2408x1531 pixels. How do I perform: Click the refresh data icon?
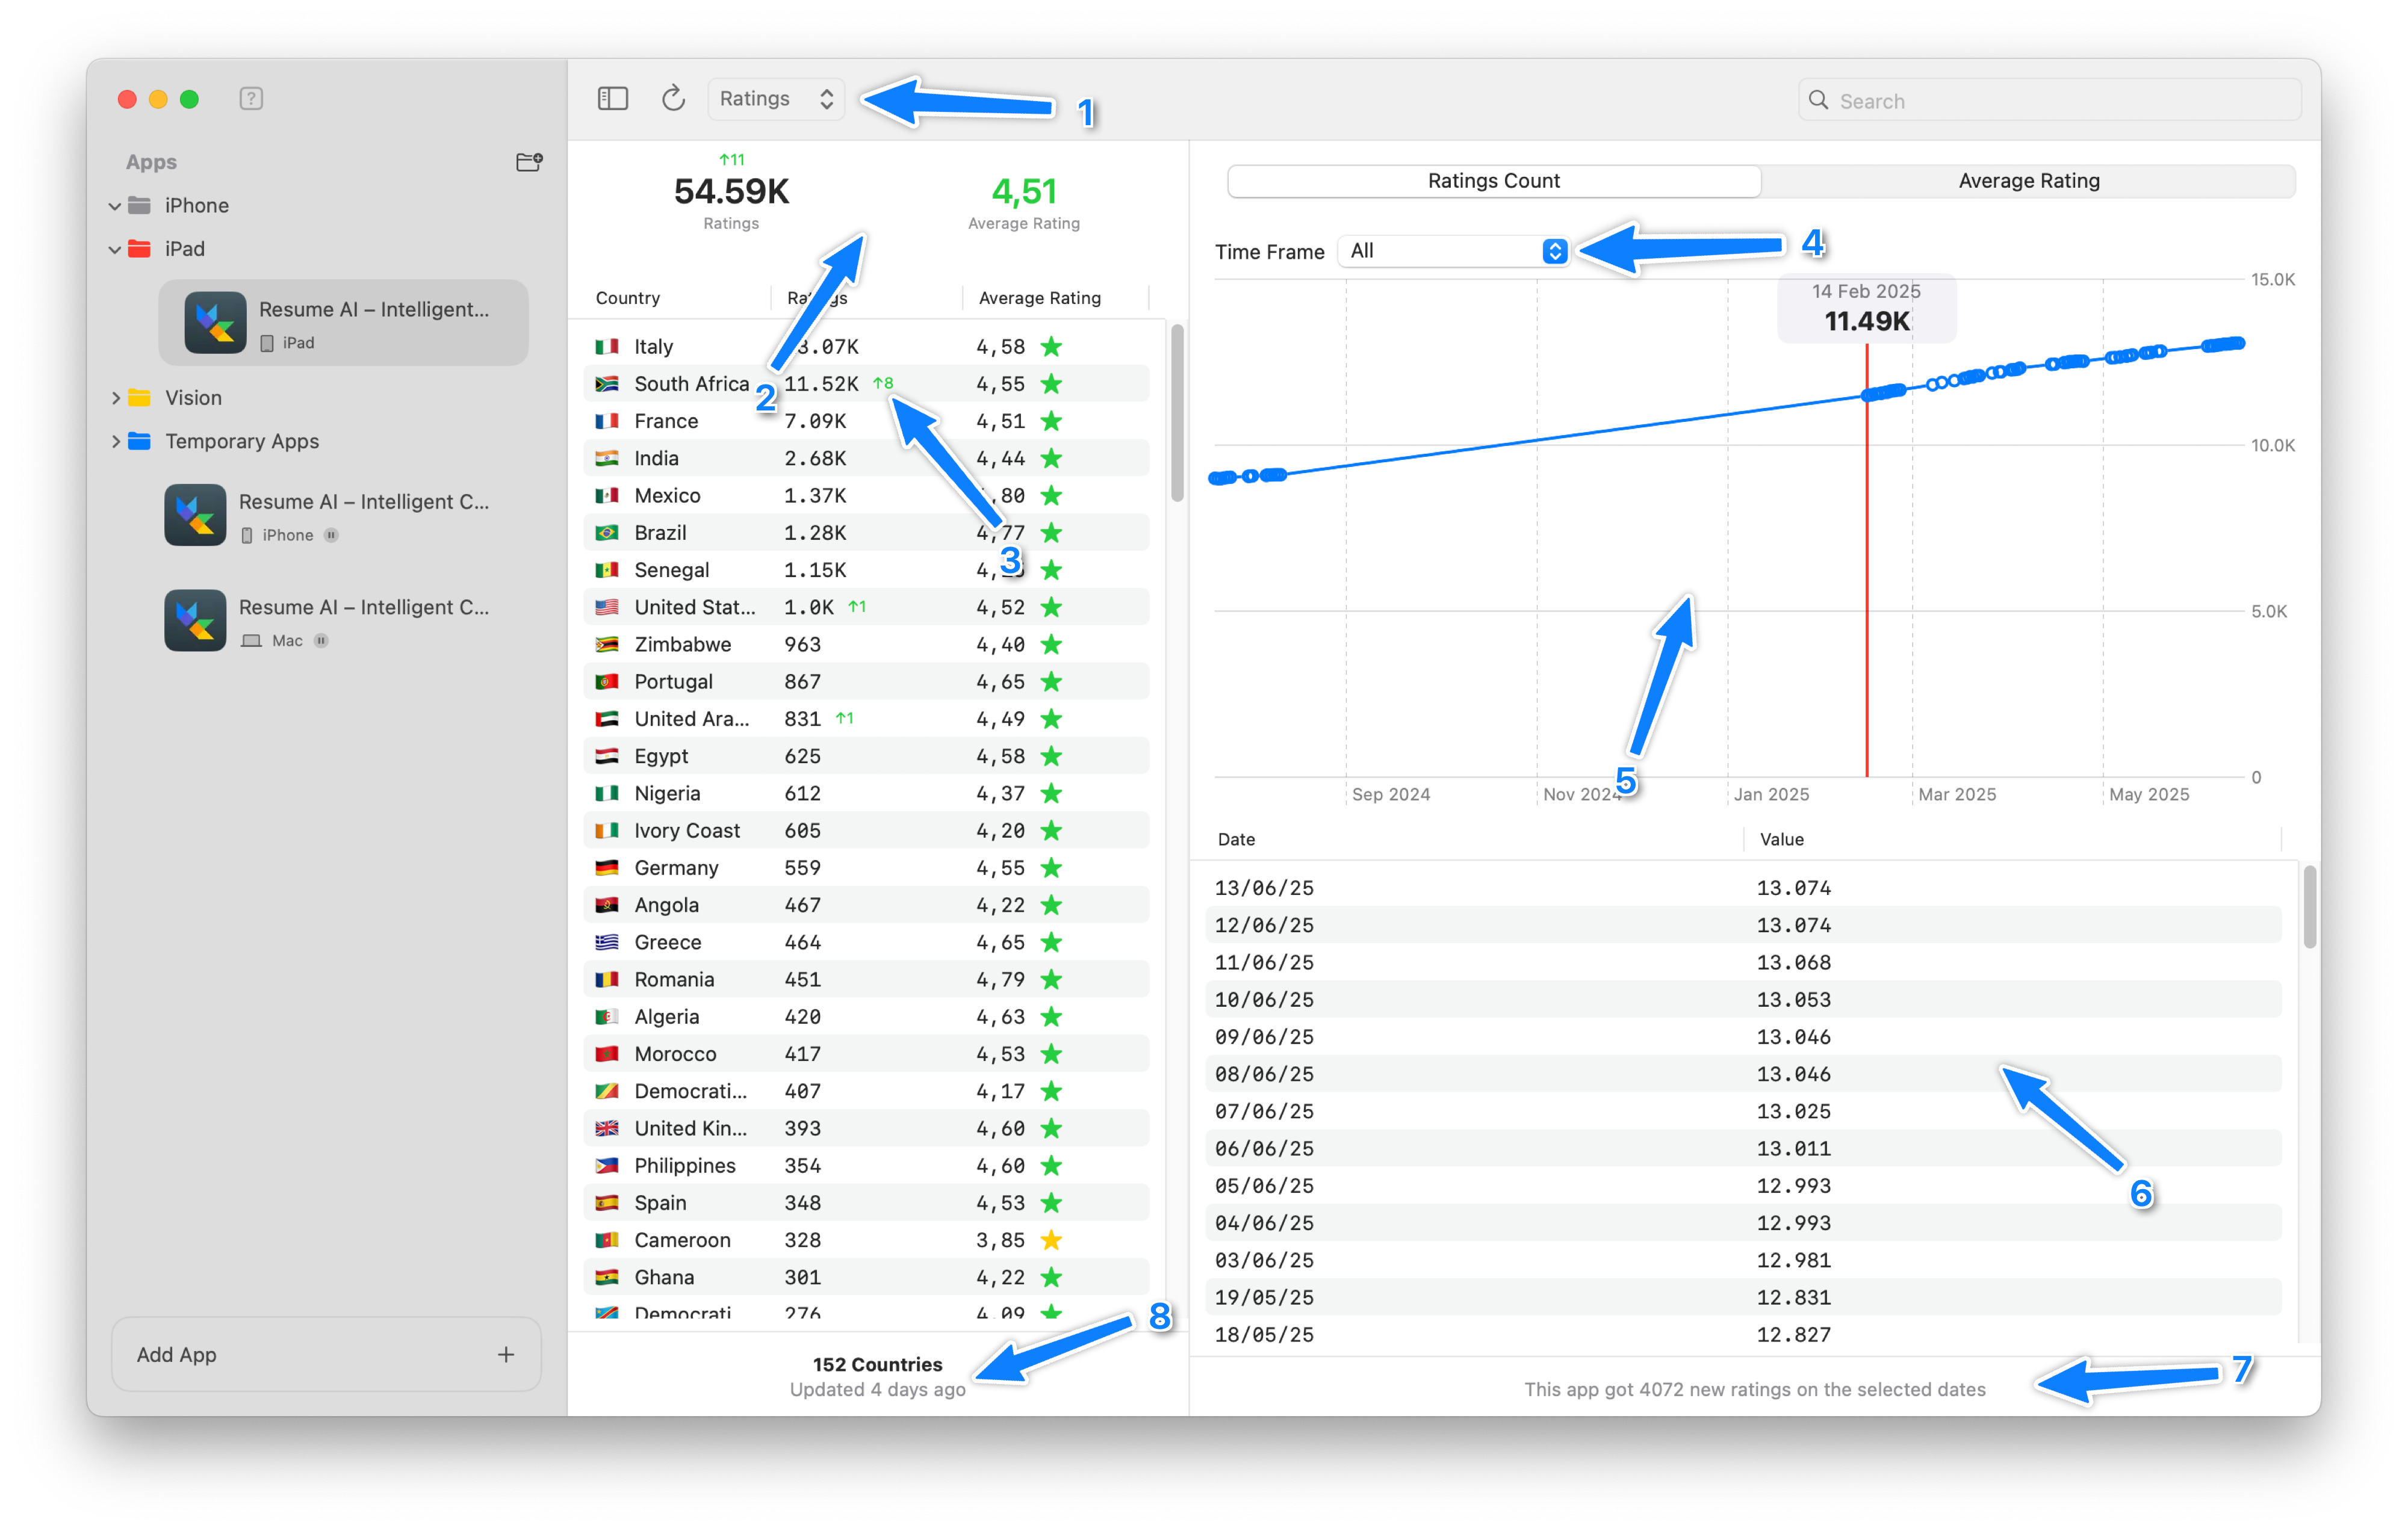pos(673,98)
